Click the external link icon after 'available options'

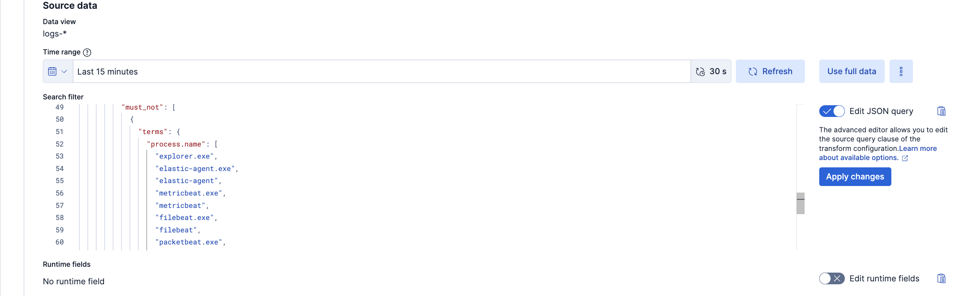(905, 158)
